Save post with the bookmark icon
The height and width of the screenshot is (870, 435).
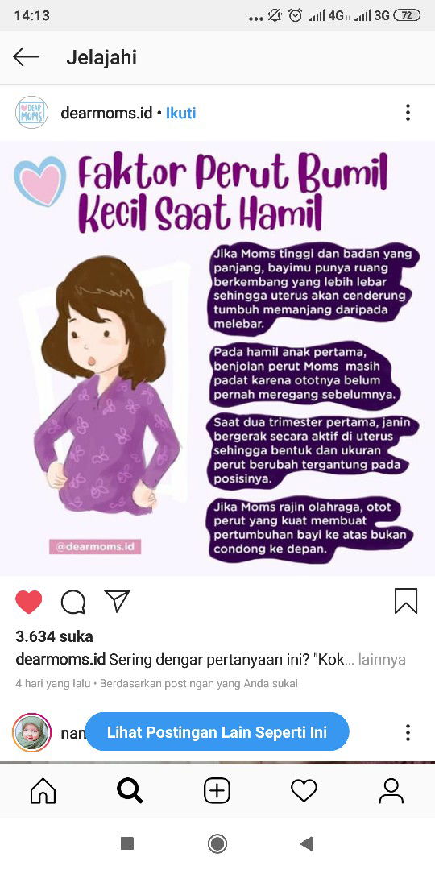[x=406, y=602]
